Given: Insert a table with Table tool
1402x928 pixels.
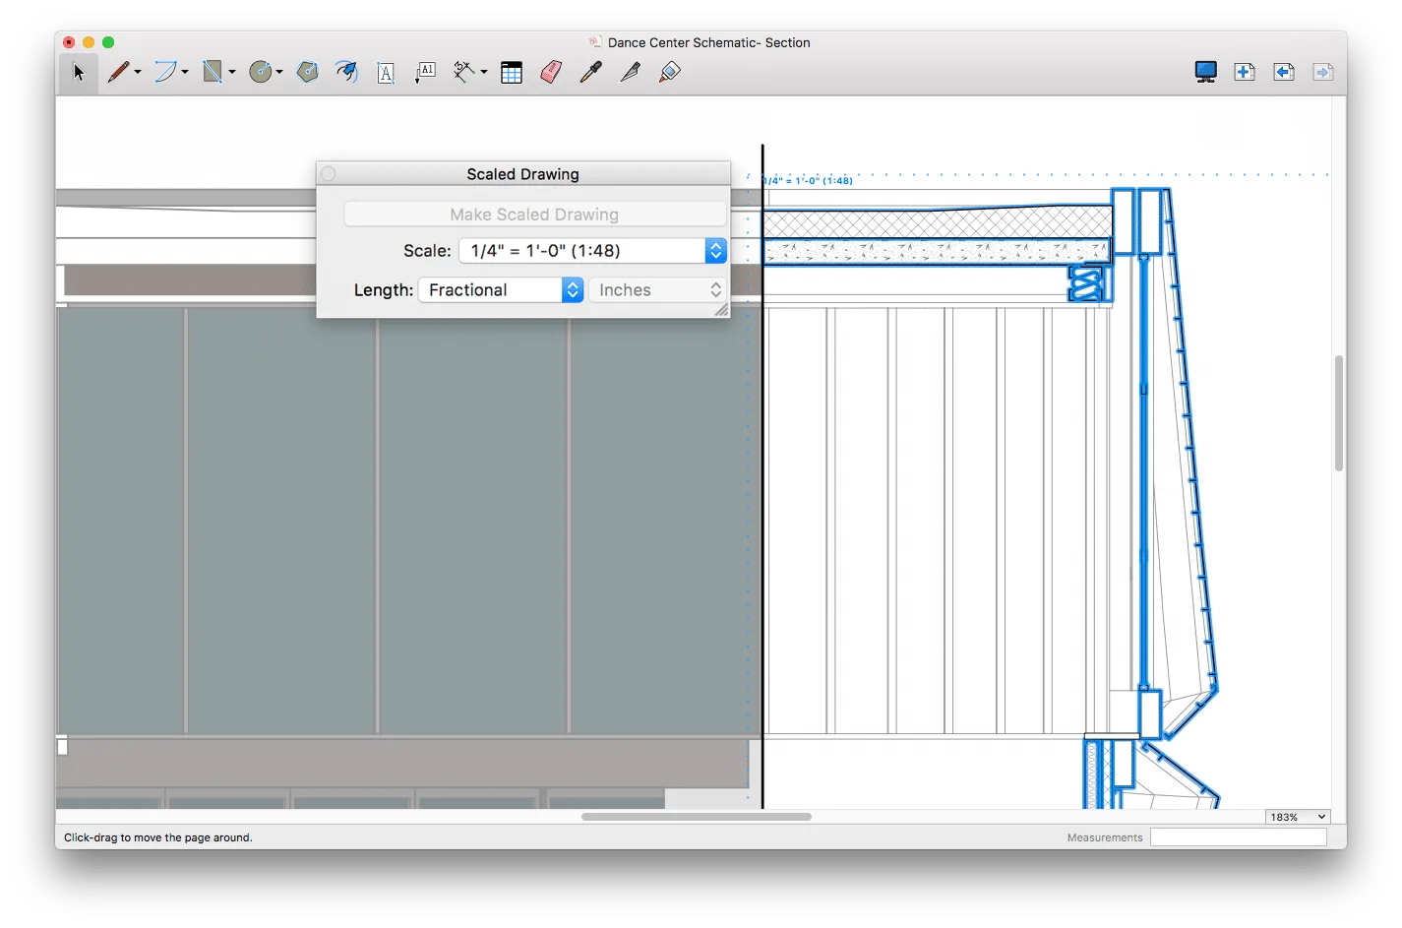Looking at the screenshot, I should (512, 73).
